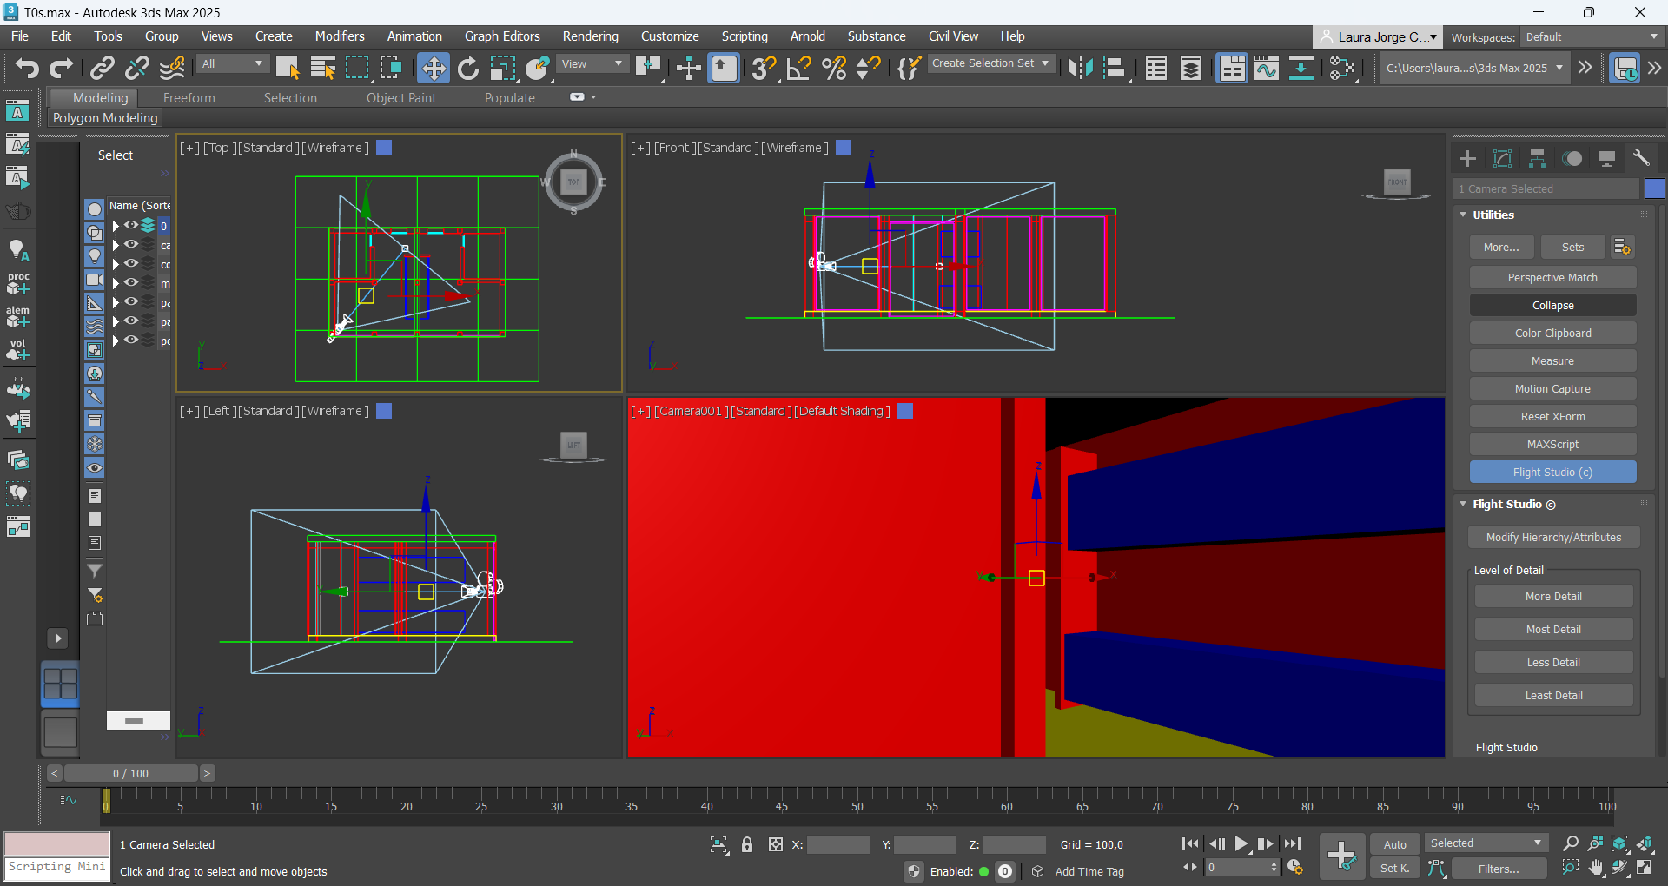
Task: Expand the layer 0 tree row
Action: coord(115,226)
